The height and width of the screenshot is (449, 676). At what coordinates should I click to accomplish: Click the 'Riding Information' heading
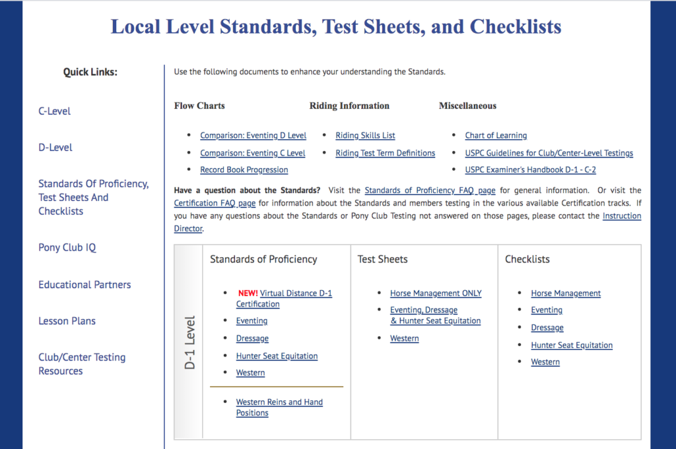(x=349, y=106)
